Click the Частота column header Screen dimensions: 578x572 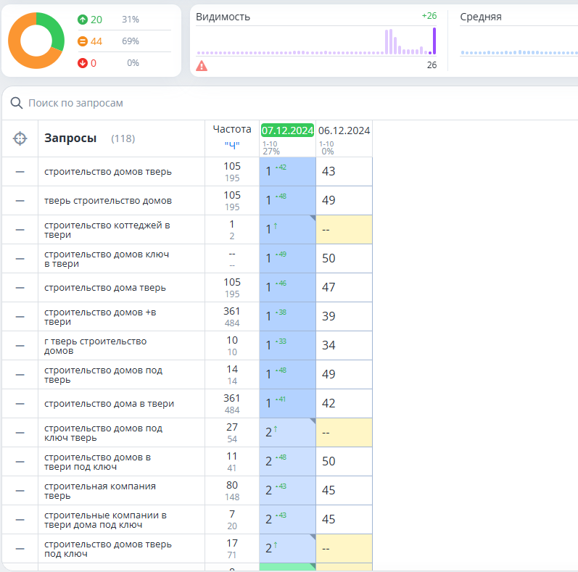(x=232, y=129)
